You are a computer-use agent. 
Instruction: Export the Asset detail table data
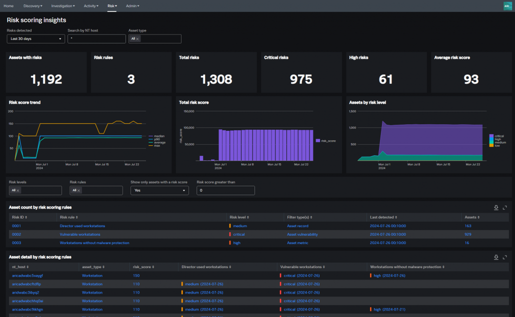click(x=495, y=257)
